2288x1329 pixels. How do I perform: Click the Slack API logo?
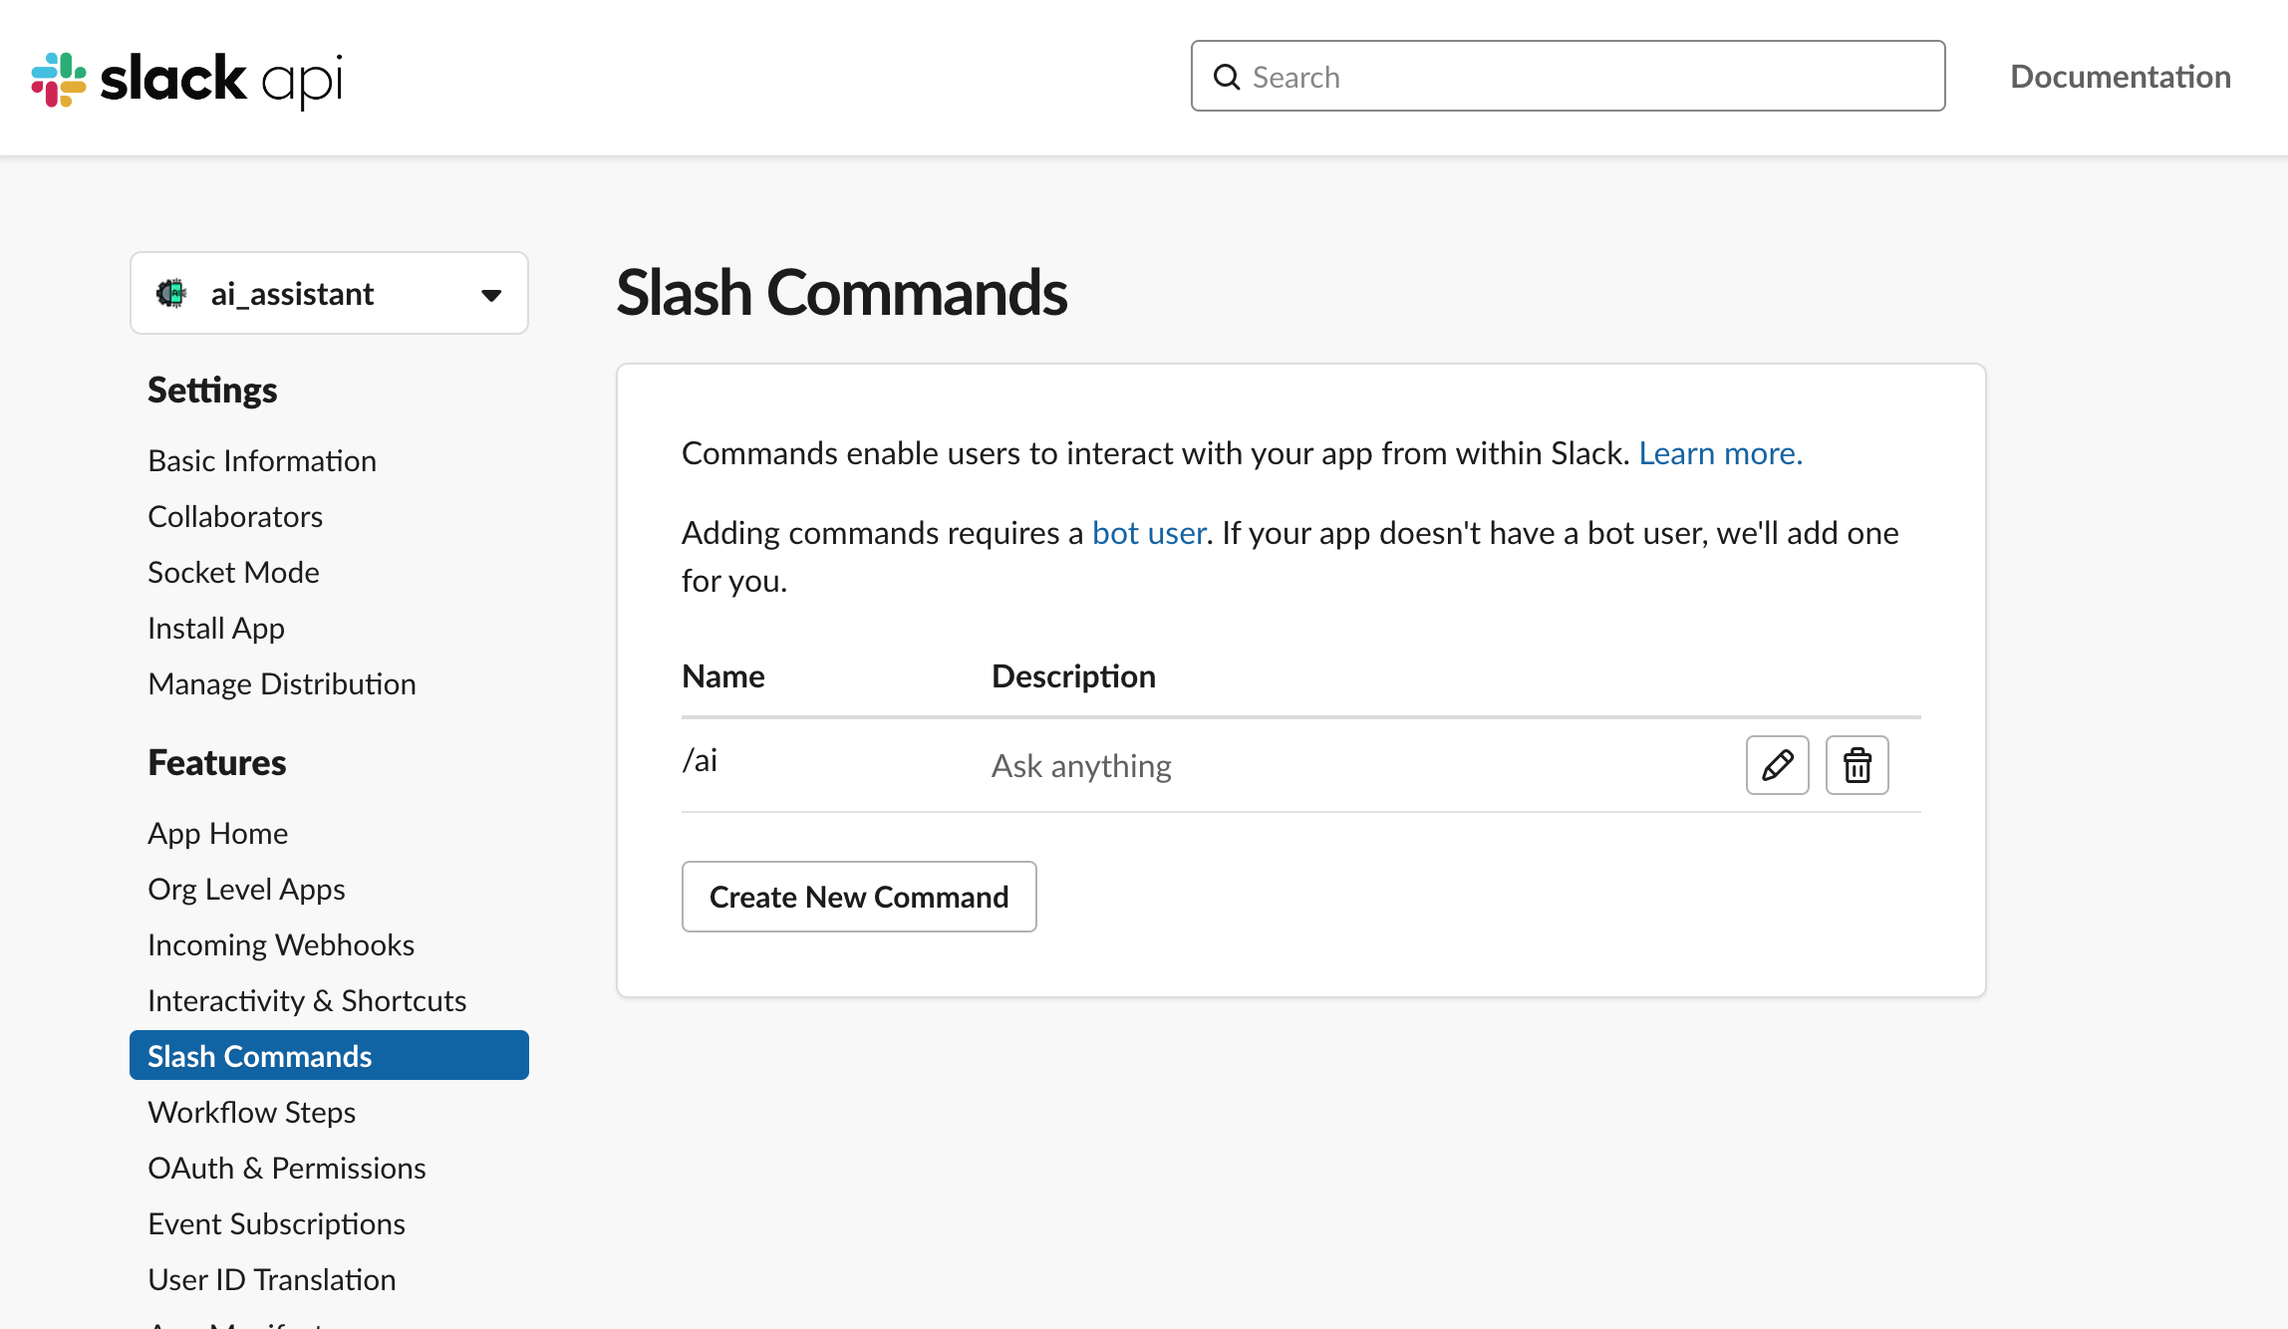(x=187, y=79)
